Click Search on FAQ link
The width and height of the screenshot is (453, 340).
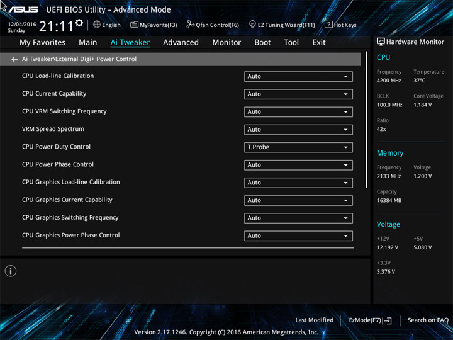[428, 320]
